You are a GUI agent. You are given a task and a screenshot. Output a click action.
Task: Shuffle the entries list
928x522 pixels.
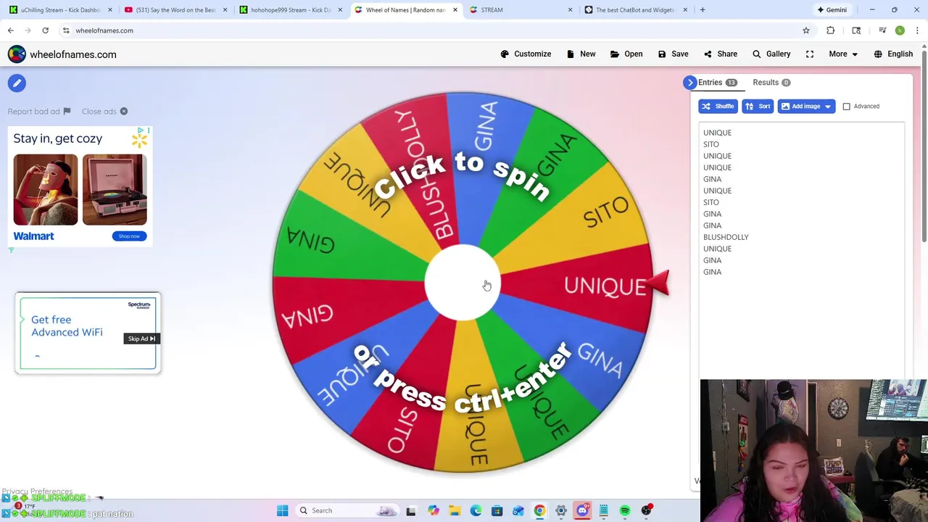pyautogui.click(x=717, y=107)
